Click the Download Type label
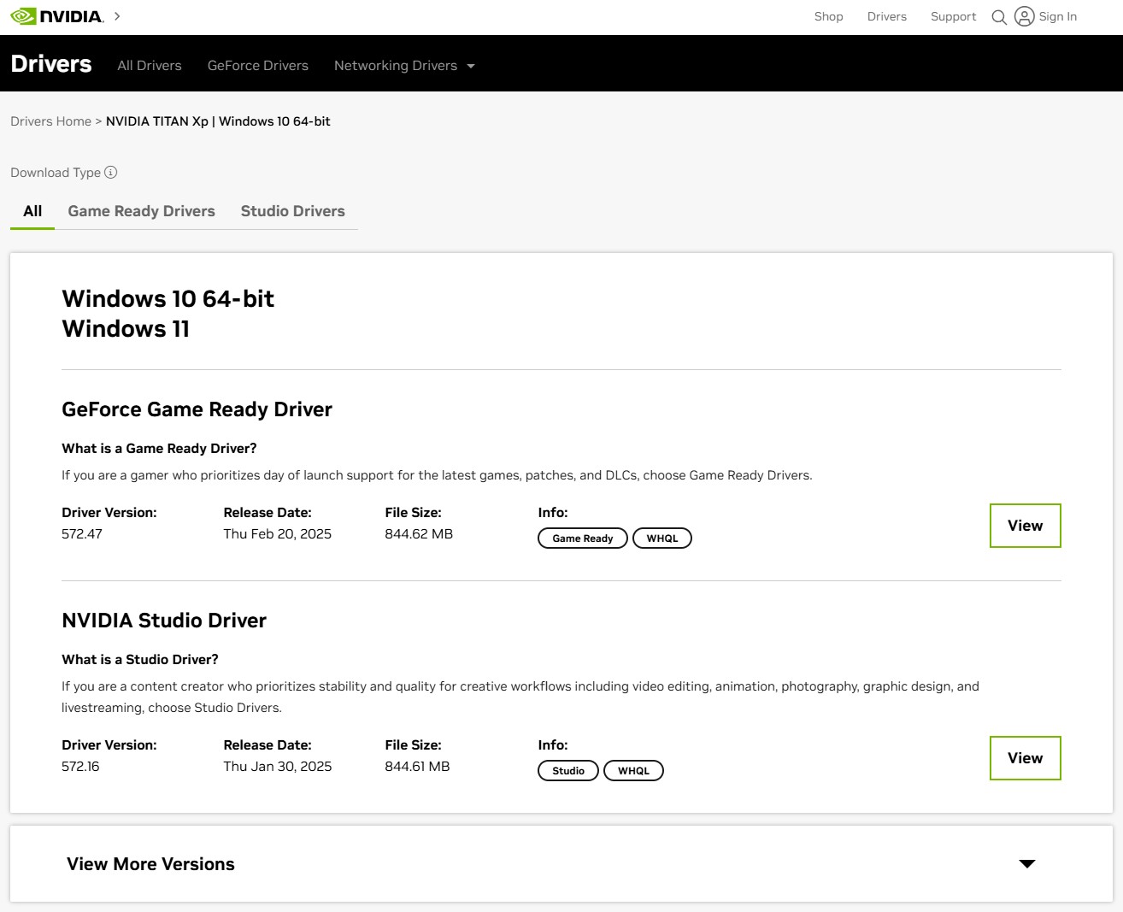 coord(56,173)
